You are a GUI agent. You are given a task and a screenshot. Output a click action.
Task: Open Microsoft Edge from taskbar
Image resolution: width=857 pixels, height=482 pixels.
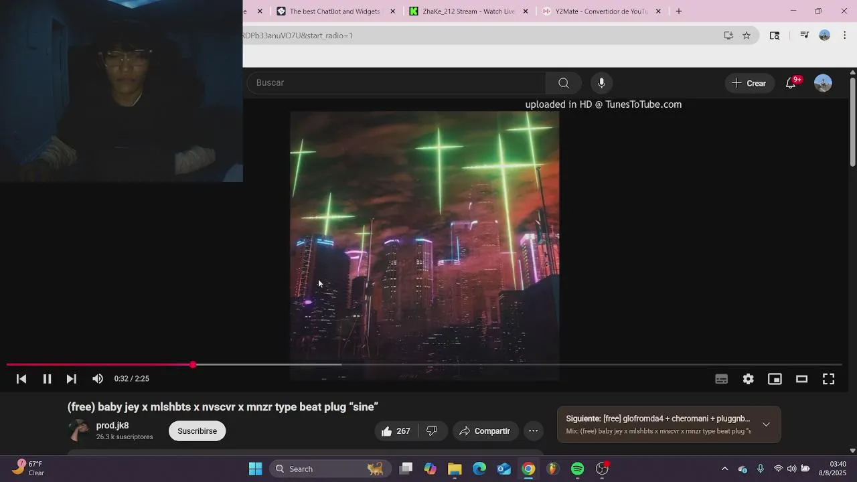479,469
